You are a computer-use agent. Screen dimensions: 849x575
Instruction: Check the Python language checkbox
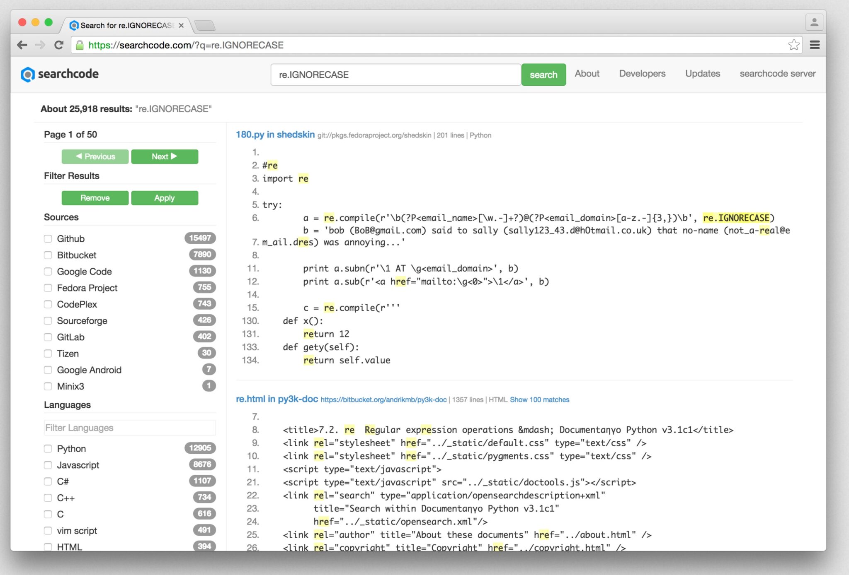pos(48,448)
